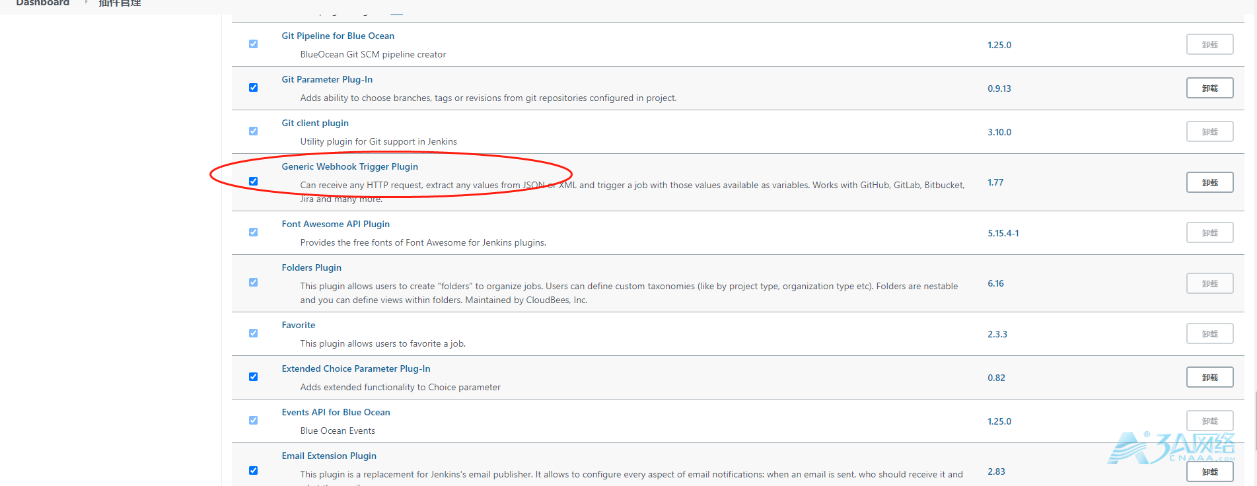
Task: Toggle the Events API for Blue Ocean checkbox
Action: click(x=253, y=421)
